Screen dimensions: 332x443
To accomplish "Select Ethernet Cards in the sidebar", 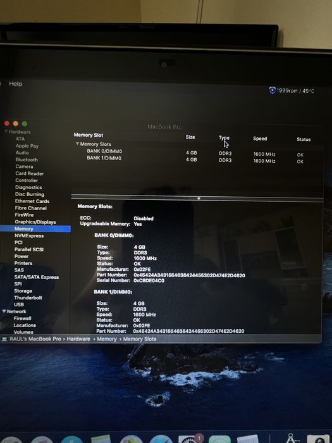I will click(32, 201).
